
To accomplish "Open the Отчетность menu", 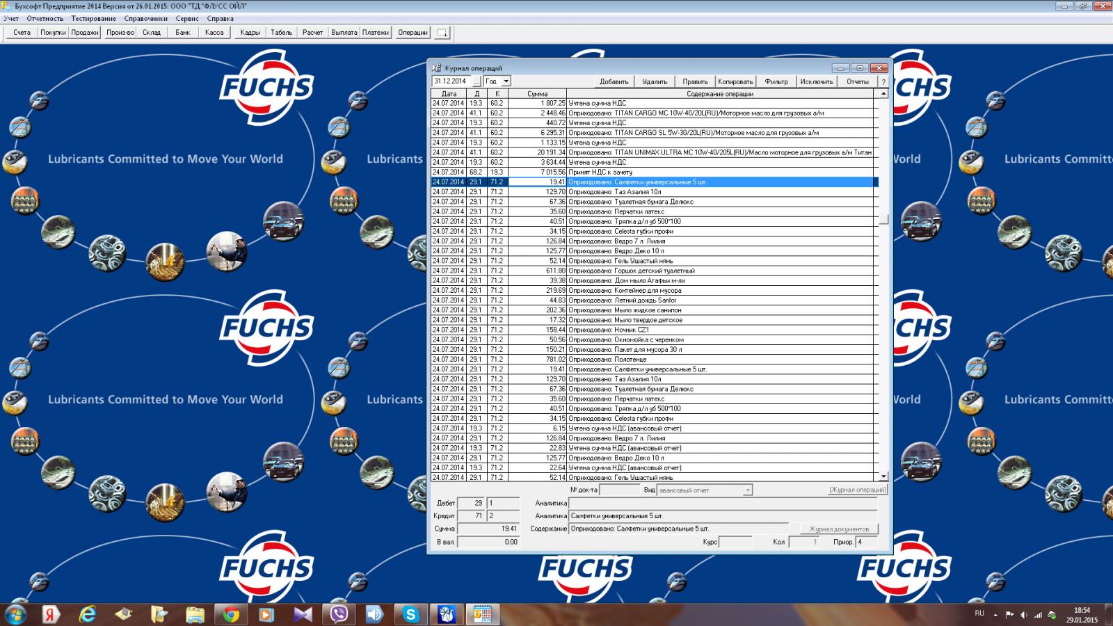I will 45,19.
